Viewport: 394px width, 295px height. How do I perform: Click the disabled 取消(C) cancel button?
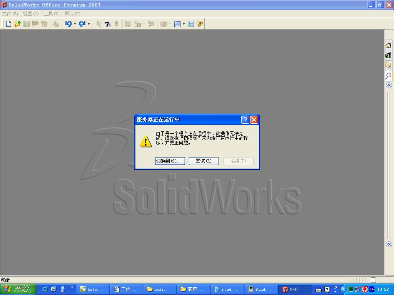click(238, 161)
